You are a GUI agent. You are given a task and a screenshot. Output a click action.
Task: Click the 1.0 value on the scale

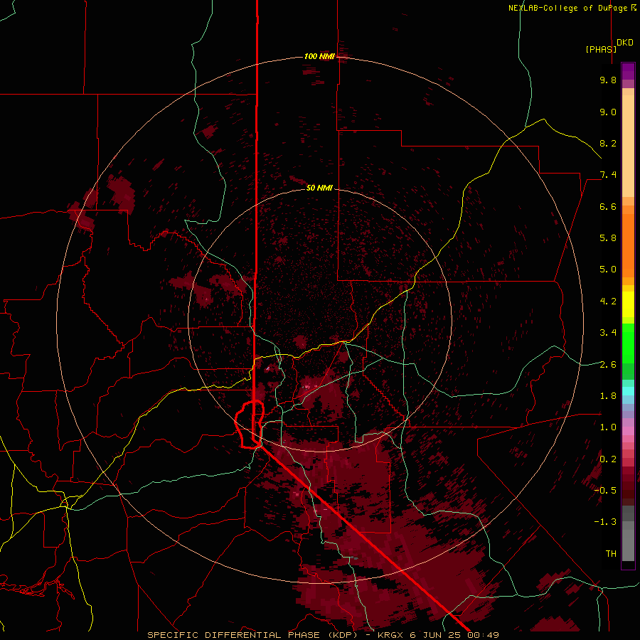pyautogui.click(x=608, y=427)
